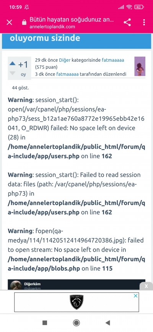Tap Android home circle button

[x=76, y=323]
